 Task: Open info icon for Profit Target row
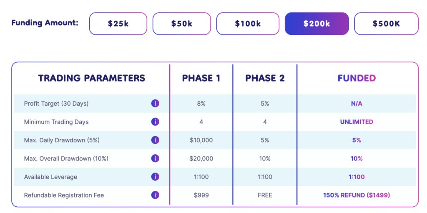point(155,104)
